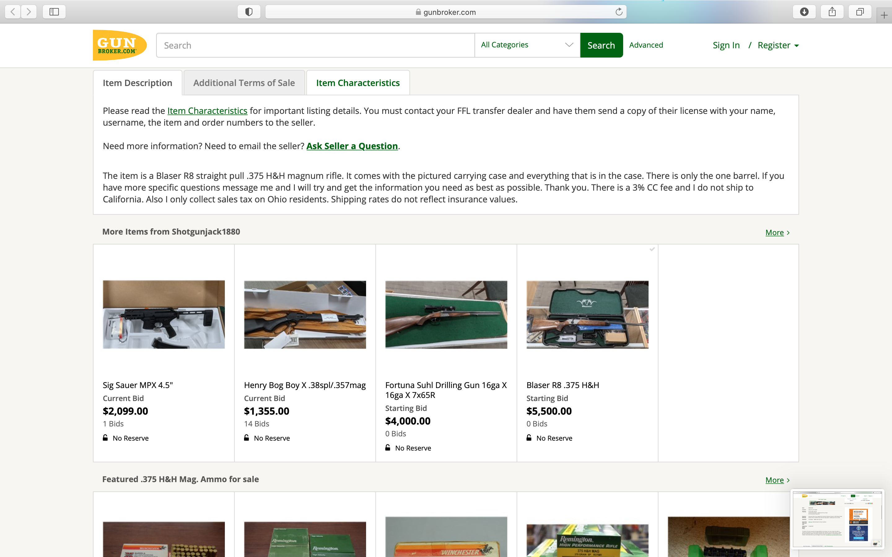The width and height of the screenshot is (892, 557).
Task: Toggle the Safari sidebar icon
Action: (x=54, y=12)
